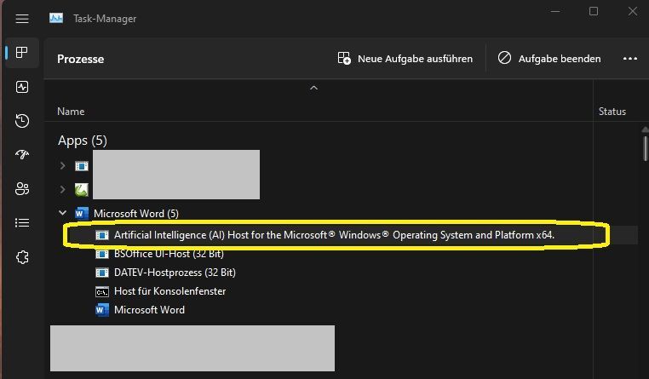Viewport: 649px width, 379px height.
Task: Open the Performance page in sidebar
Action: tap(22, 87)
